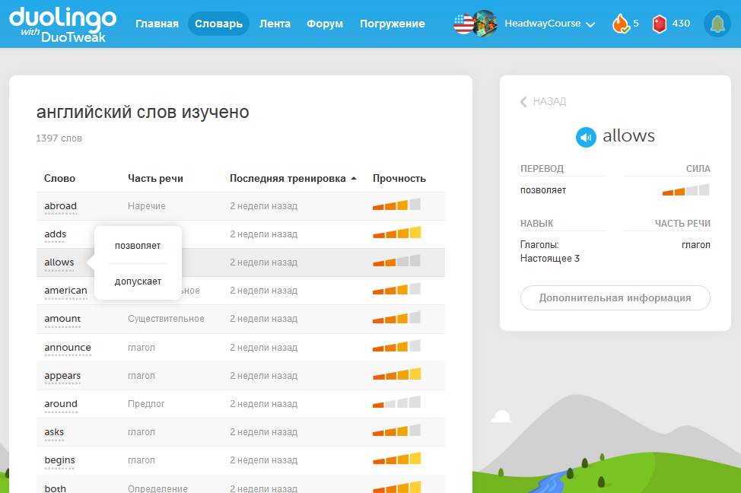Select the word begins

click(59, 460)
